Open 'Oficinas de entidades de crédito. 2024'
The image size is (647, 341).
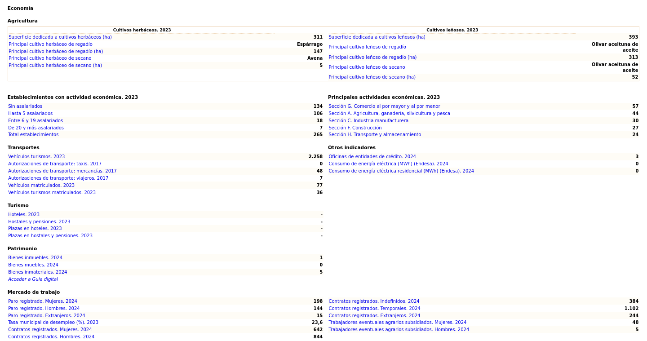point(372,157)
